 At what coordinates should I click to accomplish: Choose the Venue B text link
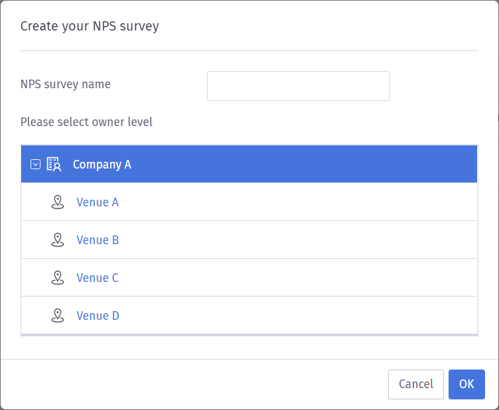[98, 240]
